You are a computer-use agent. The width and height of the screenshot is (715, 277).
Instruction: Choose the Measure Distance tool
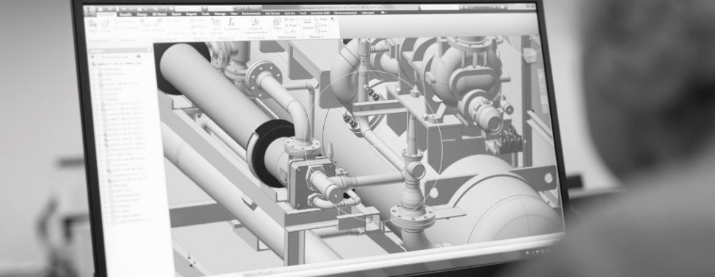307,23
